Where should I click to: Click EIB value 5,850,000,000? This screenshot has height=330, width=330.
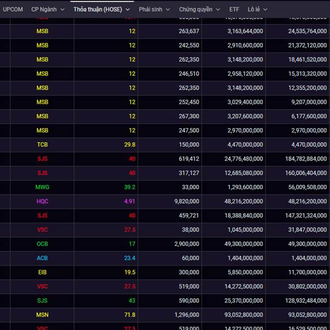pyautogui.click(x=245, y=272)
